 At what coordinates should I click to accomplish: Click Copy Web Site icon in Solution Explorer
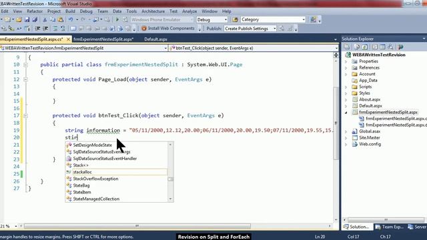pos(390,47)
